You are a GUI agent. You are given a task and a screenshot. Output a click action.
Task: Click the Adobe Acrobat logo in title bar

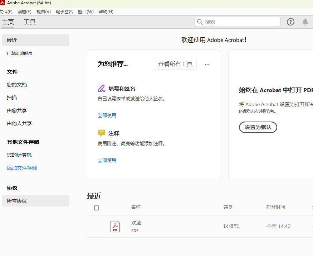tap(2, 3)
